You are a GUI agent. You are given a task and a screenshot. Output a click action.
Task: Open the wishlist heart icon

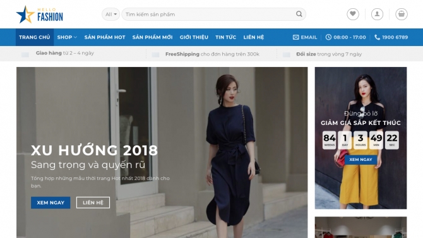(353, 14)
